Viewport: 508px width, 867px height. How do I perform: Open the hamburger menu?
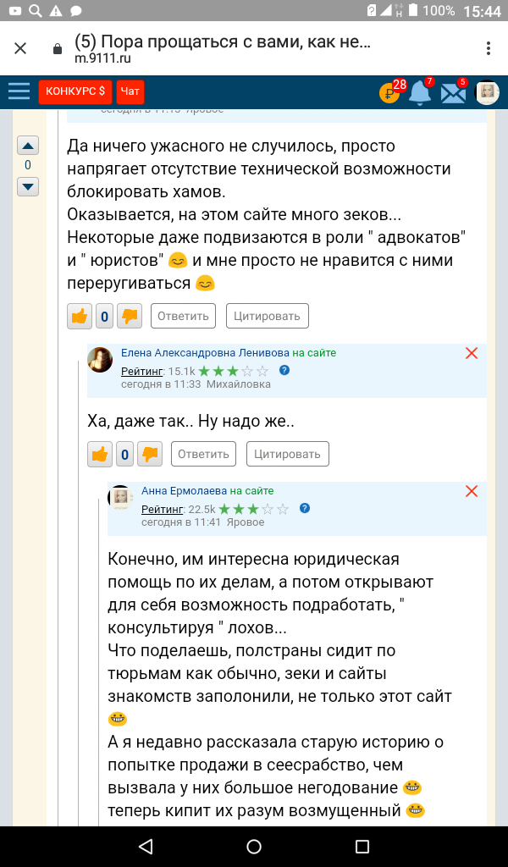pos(19,91)
